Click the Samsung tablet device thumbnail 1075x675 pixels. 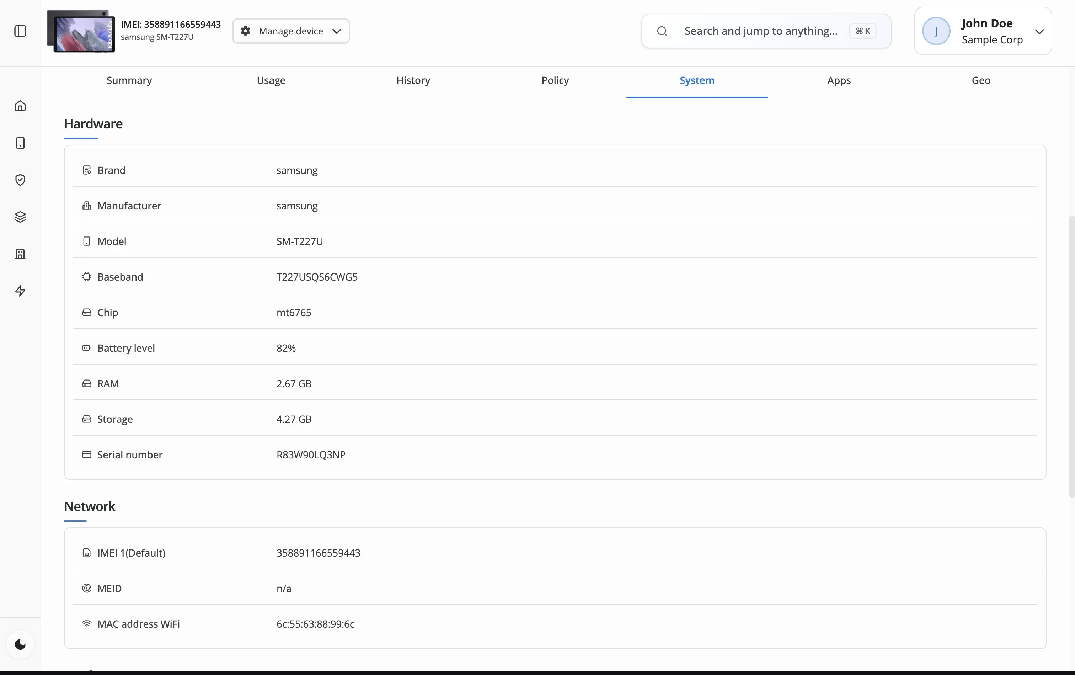click(x=81, y=31)
